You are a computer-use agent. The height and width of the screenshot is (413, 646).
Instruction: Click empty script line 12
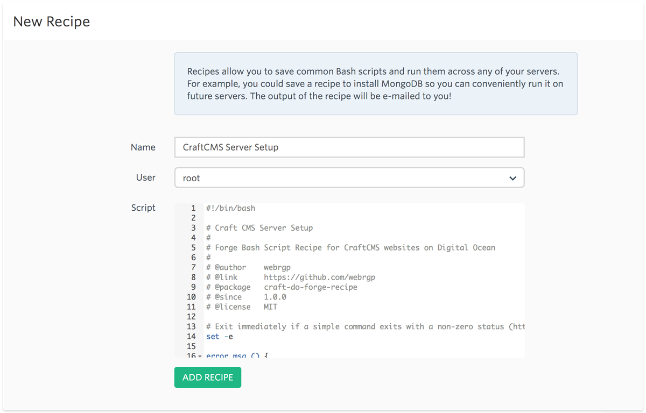point(365,317)
